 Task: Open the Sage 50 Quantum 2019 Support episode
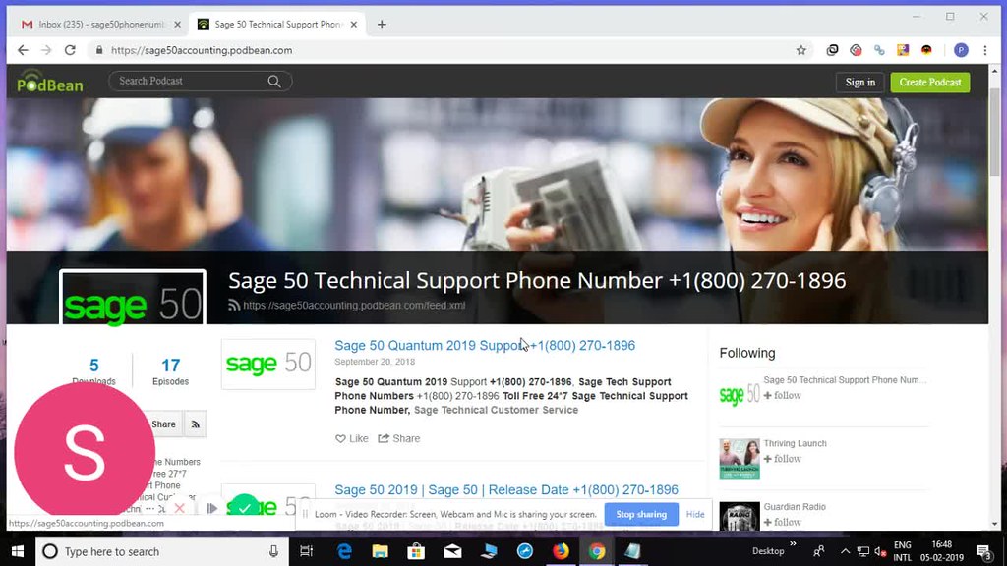pyautogui.click(x=484, y=345)
